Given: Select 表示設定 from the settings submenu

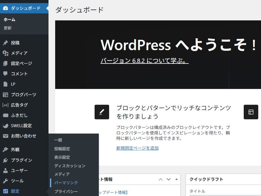Looking at the screenshot, I should 62,157.
